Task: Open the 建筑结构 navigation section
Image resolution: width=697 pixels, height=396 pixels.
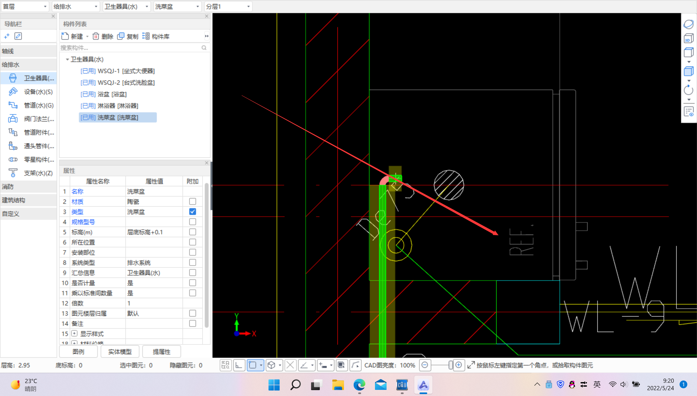Action: [x=29, y=200]
